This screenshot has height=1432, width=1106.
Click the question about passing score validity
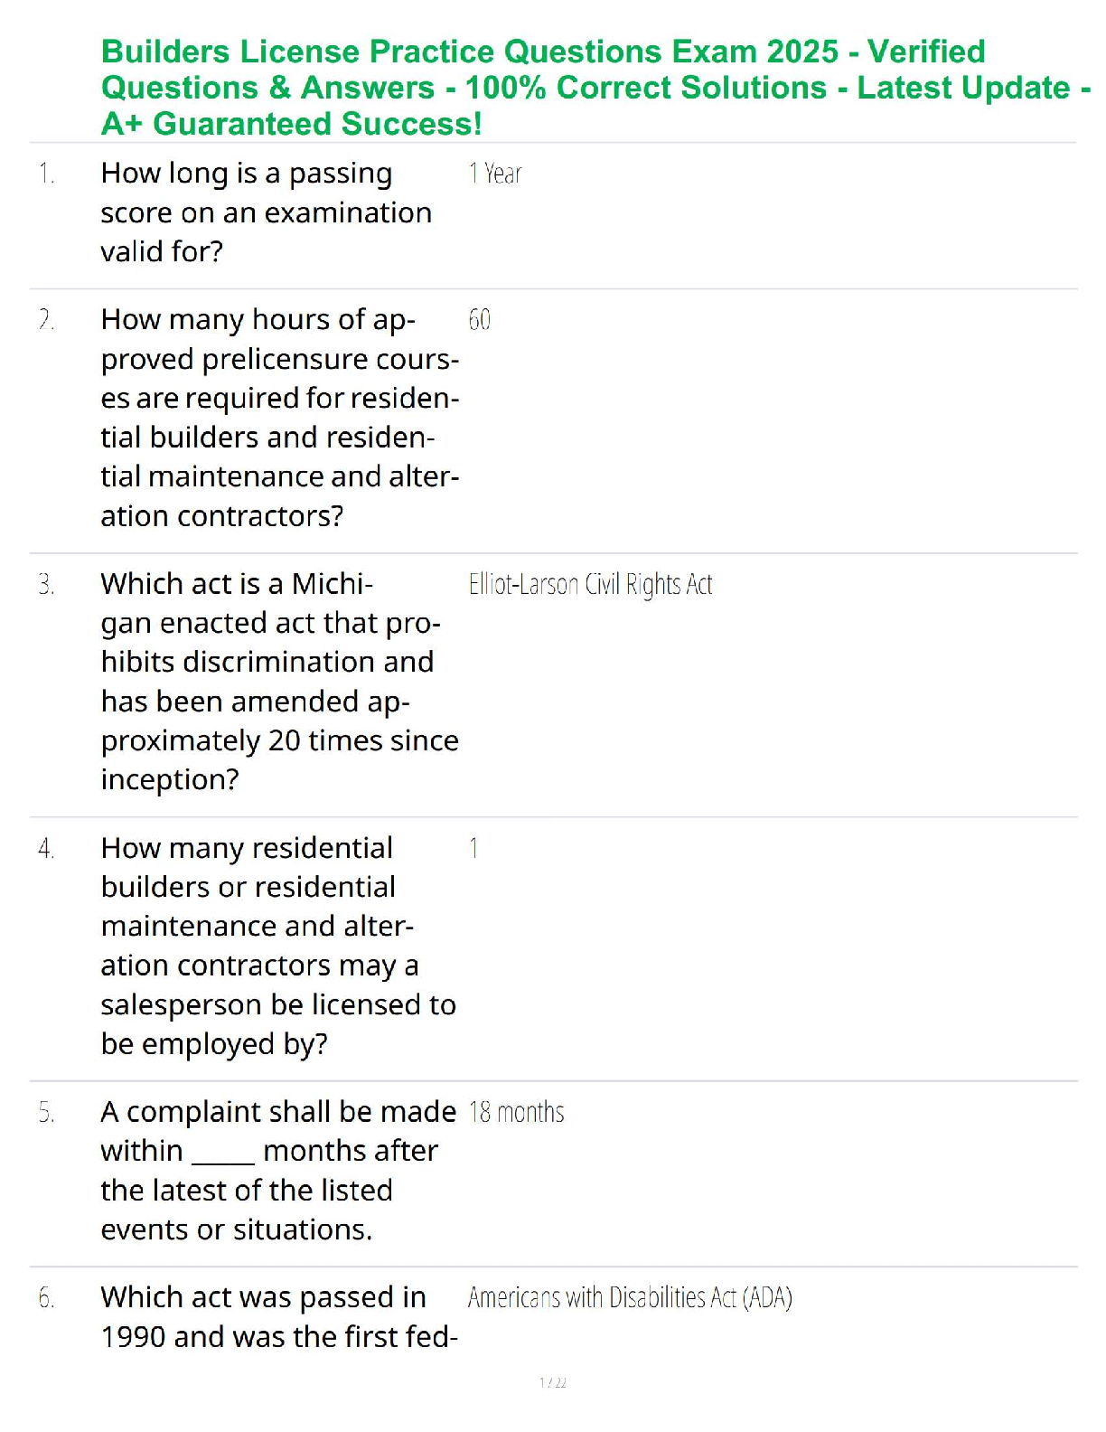[x=266, y=212]
